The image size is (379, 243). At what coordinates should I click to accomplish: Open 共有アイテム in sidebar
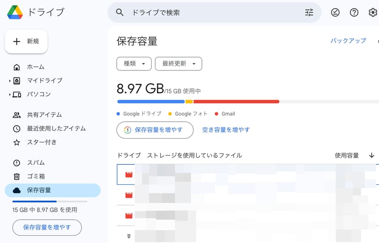pyautogui.click(x=44, y=115)
